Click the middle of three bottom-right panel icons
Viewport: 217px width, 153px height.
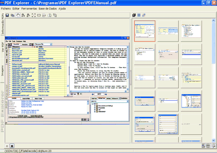click(208, 146)
